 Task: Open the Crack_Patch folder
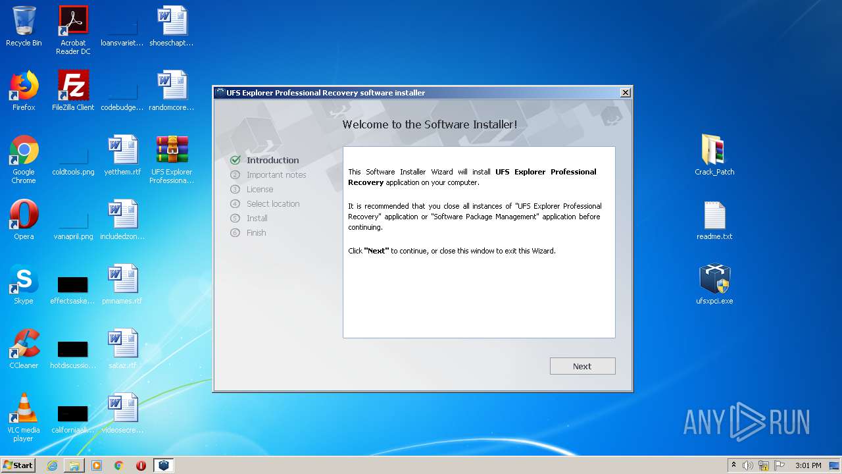coord(714,155)
